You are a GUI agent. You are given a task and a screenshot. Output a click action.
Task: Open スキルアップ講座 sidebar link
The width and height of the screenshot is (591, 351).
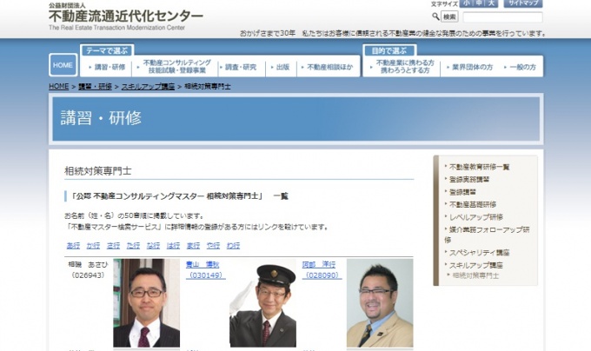pos(475,265)
